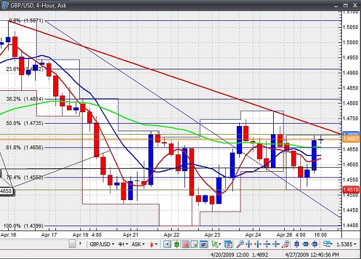Toggle the red grid display icon
The height and width of the screenshot is (259, 361).
[x=185, y=244]
